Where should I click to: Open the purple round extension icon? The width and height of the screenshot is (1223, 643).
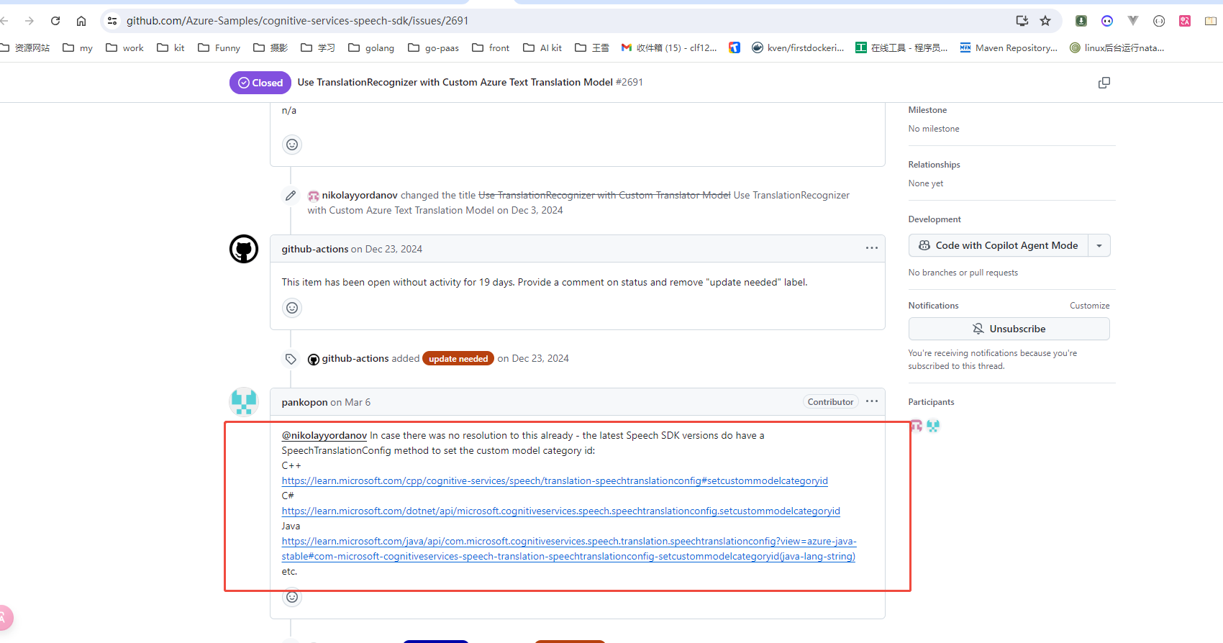point(1107,21)
